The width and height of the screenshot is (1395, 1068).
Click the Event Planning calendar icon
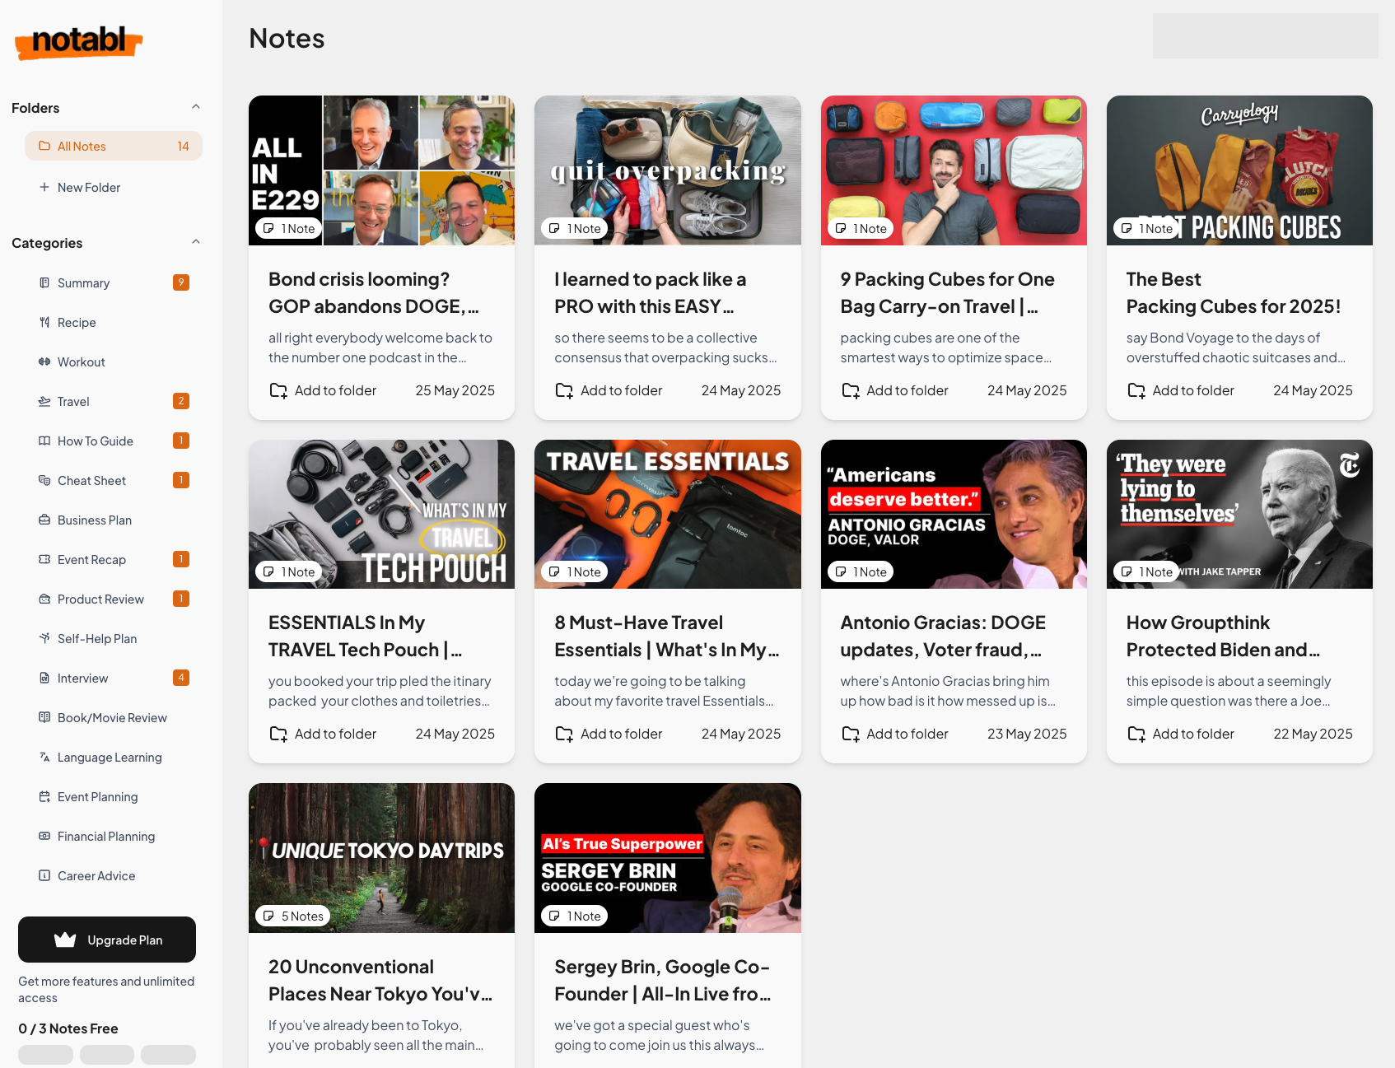(x=44, y=796)
